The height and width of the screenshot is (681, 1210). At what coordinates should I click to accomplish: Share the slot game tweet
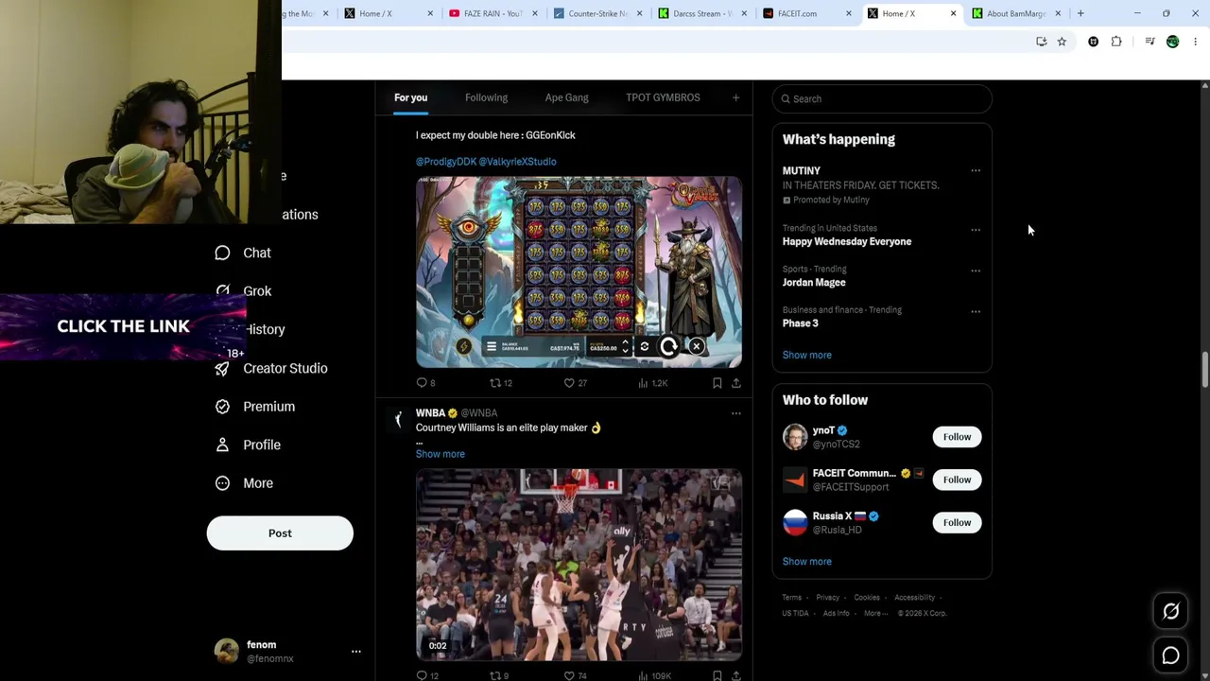[x=735, y=383]
